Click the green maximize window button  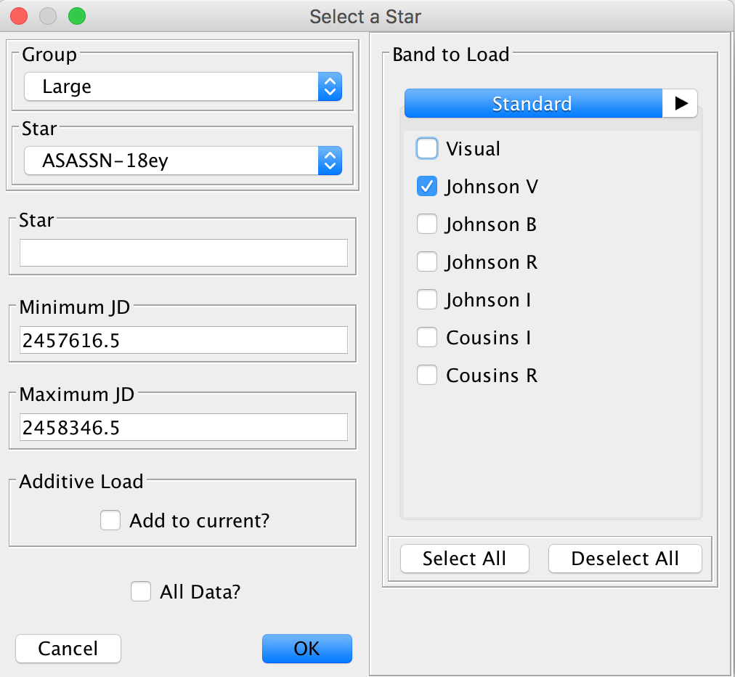(76, 16)
